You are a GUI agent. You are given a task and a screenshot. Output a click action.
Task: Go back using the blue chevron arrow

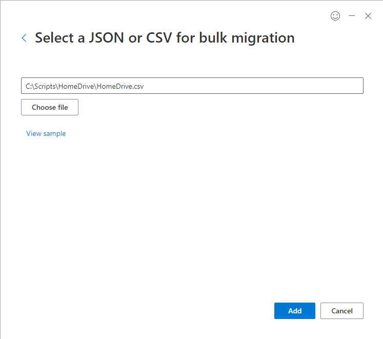(24, 38)
